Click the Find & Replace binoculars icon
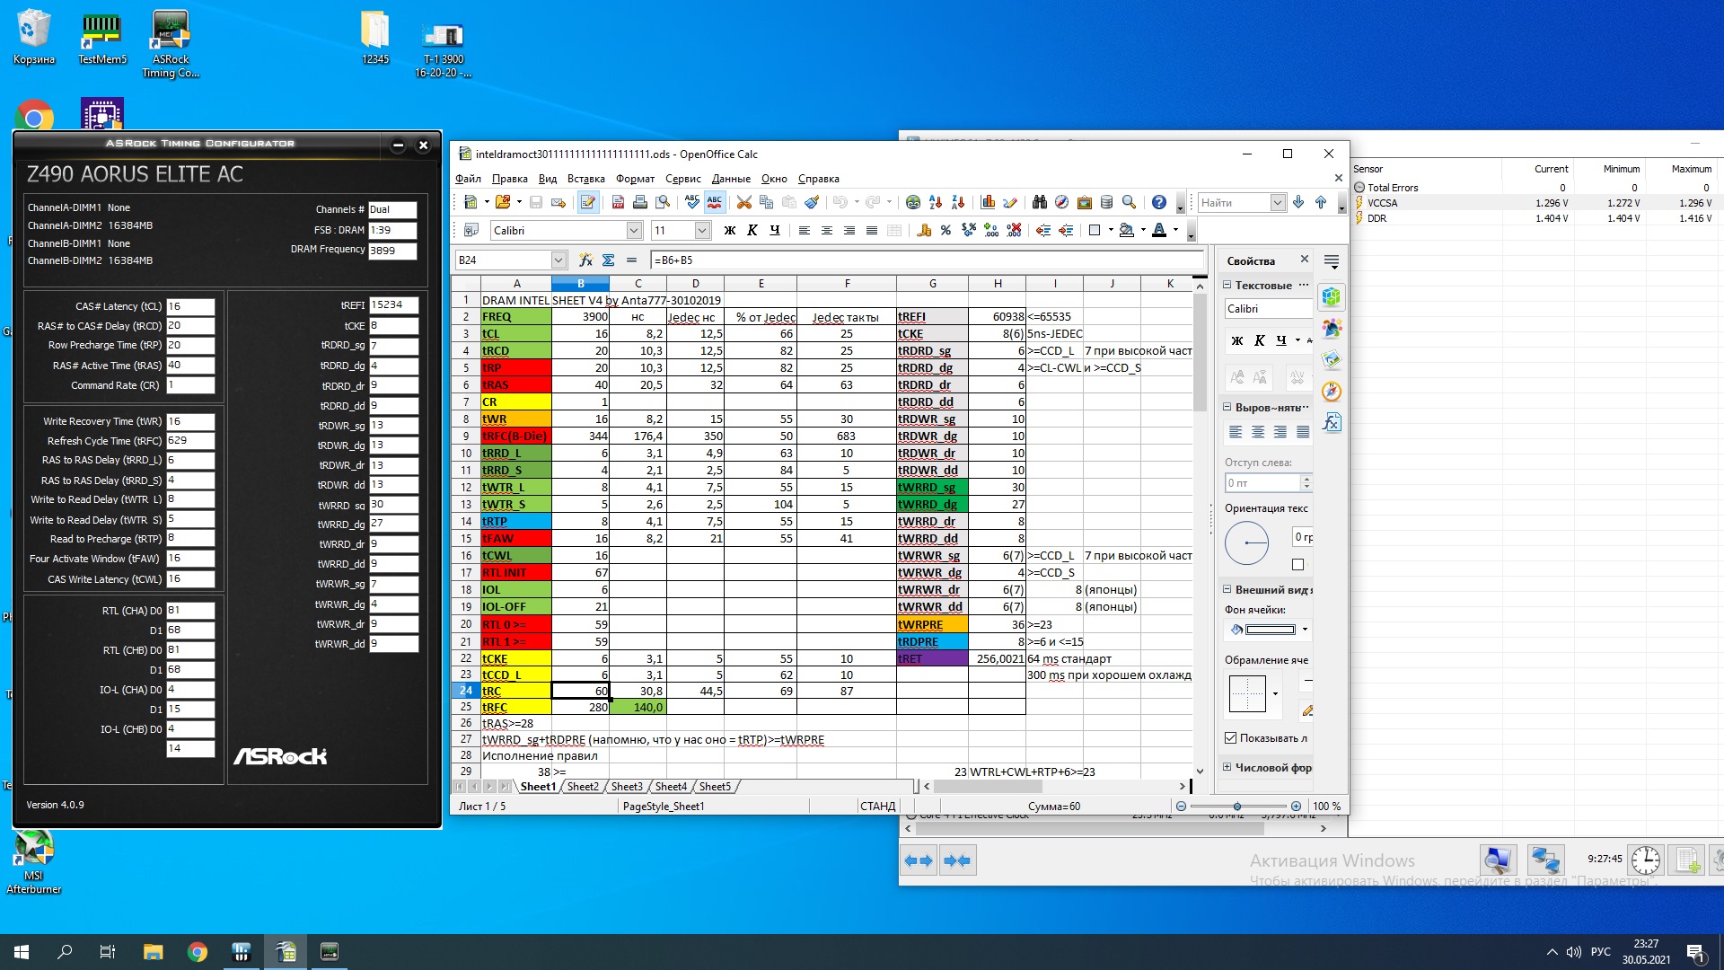Screen dimensions: 1724x970 [1040, 203]
